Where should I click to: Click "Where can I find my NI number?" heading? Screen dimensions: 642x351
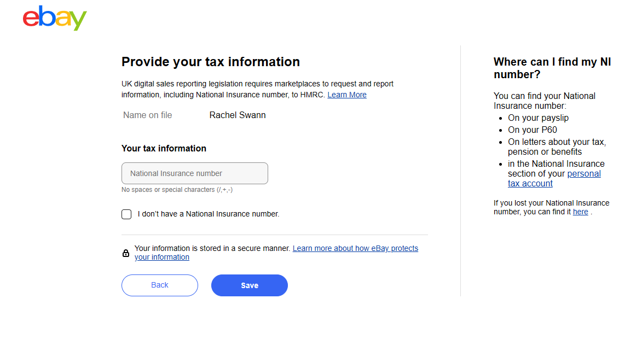[552, 68]
